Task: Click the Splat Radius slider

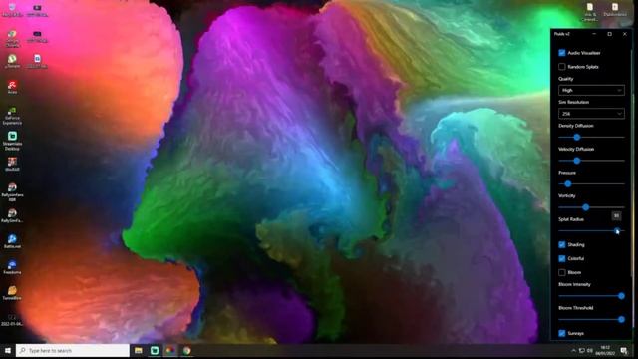Action: pyautogui.click(x=591, y=230)
